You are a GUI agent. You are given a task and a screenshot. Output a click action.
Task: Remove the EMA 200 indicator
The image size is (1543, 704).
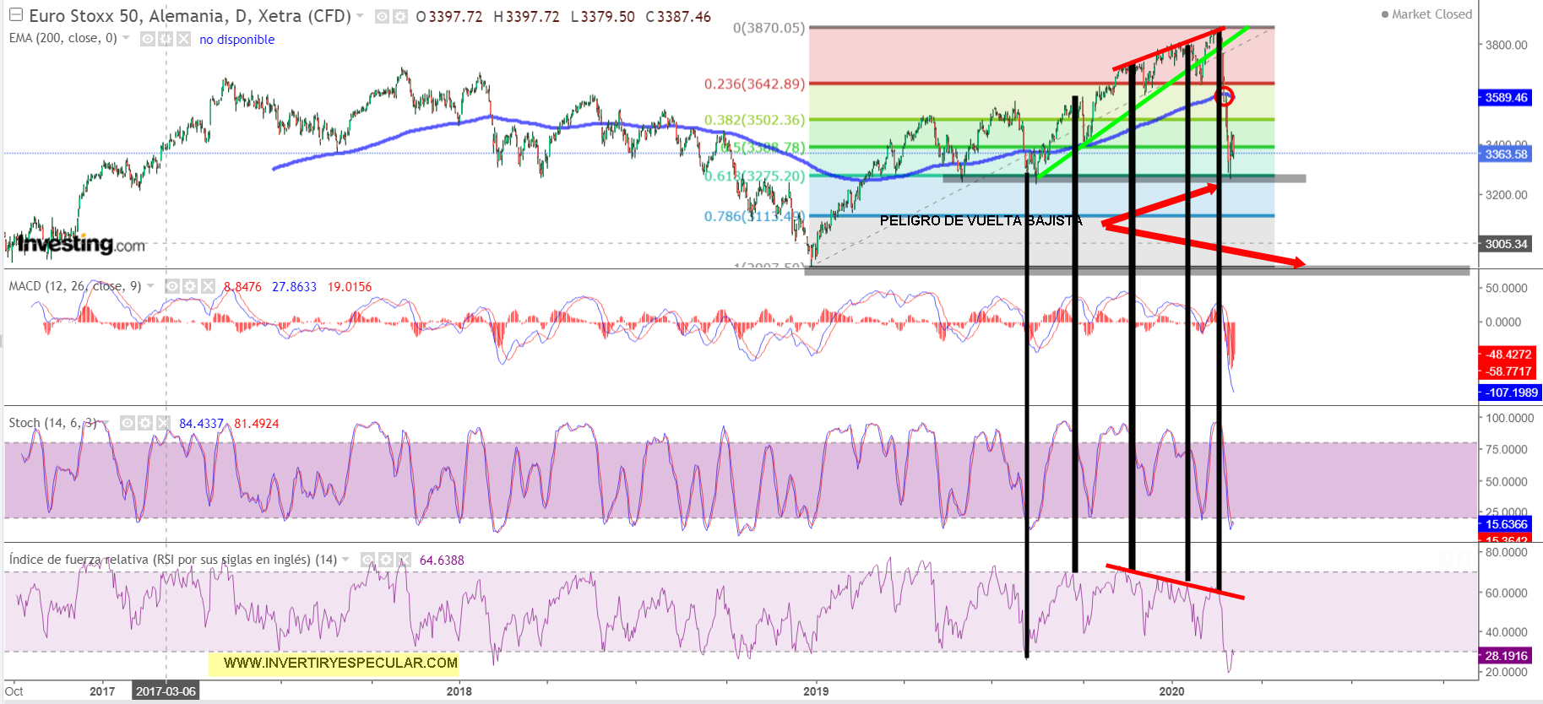point(183,39)
